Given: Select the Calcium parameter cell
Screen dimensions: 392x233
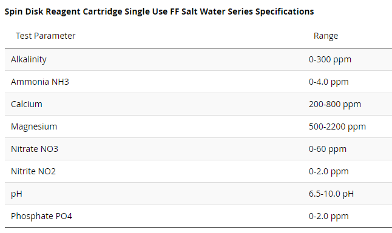Looking at the screenshot, I should (27, 104).
